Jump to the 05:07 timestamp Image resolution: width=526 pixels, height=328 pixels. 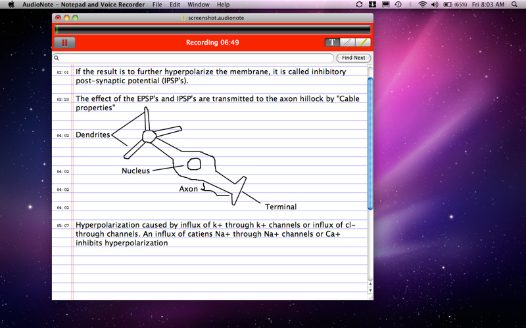coord(62,226)
